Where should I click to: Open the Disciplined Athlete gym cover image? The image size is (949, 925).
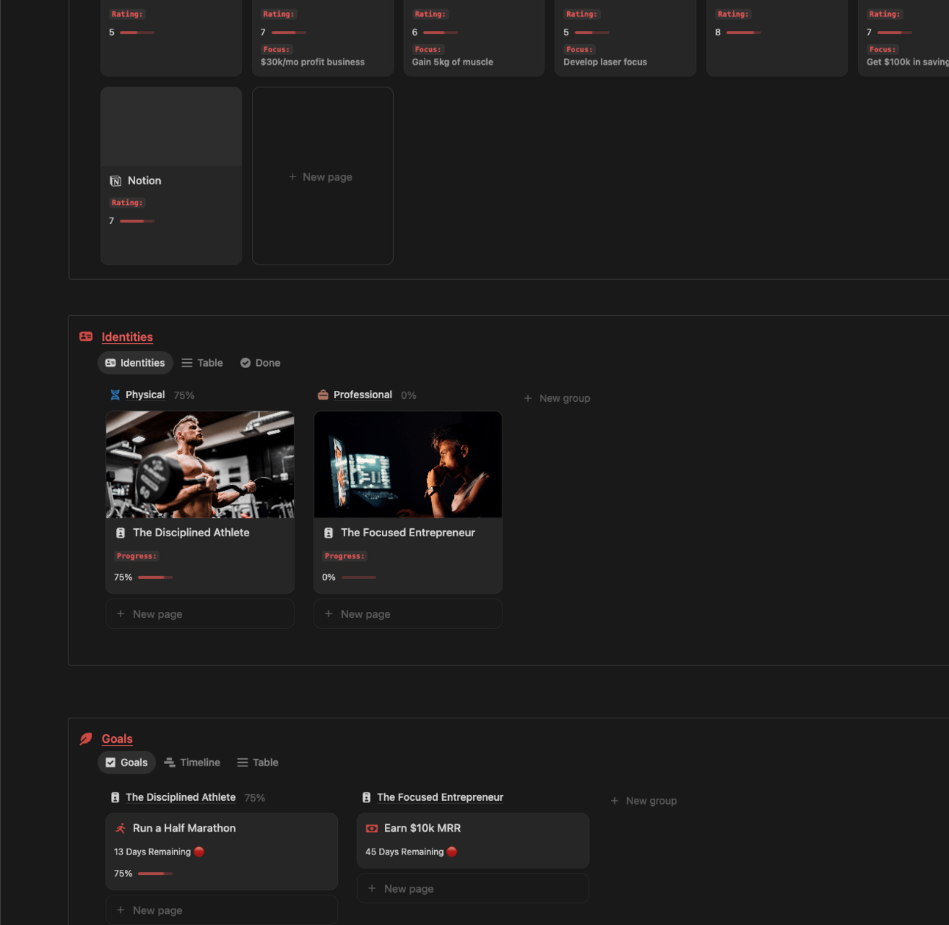tap(200, 464)
